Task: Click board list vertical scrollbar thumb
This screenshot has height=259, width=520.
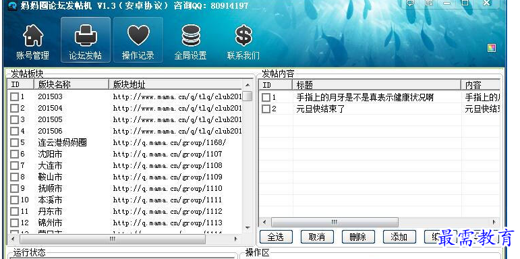Action: (248, 96)
